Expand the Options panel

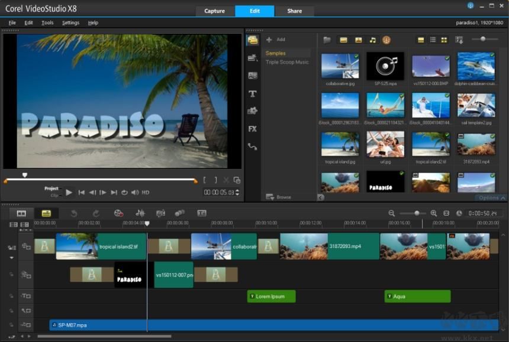pos(491,198)
